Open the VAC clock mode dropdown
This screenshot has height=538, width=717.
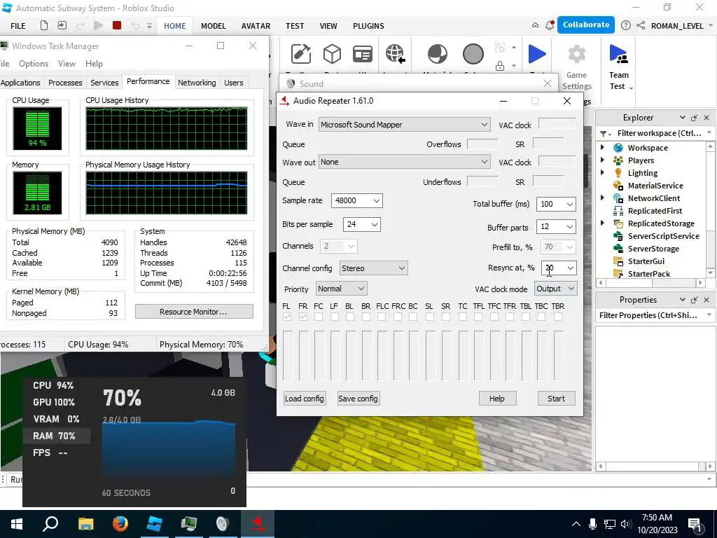(555, 289)
